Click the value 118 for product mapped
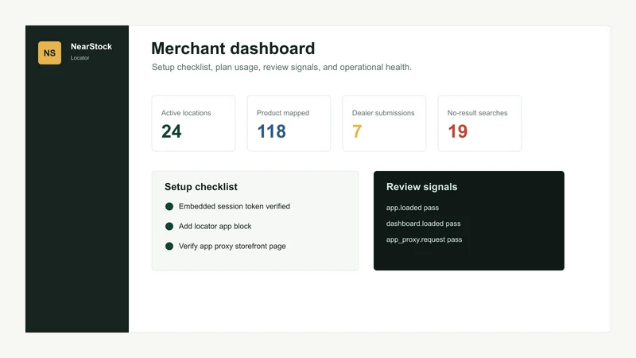 (271, 131)
